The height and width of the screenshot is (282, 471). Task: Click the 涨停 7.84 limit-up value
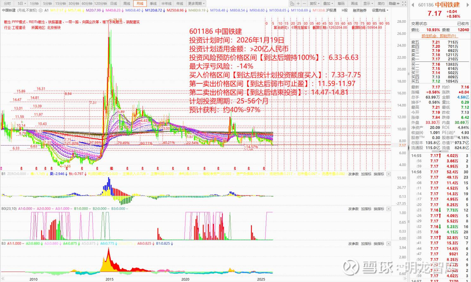pos(436,117)
